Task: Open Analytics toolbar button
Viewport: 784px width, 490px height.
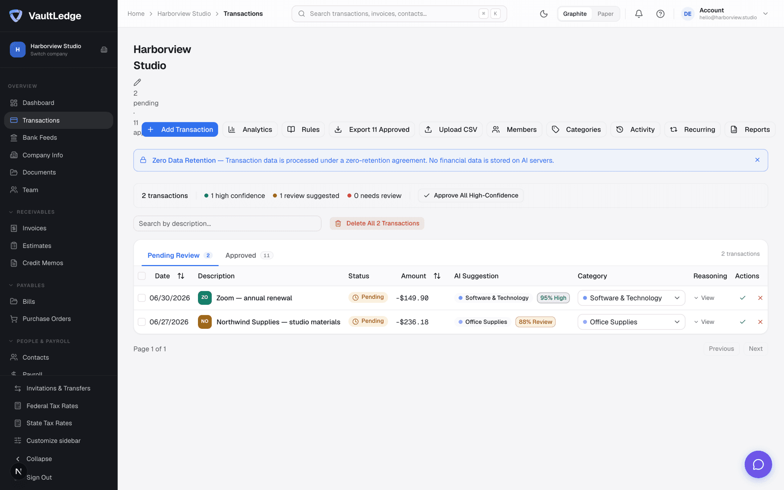Action: click(x=250, y=129)
